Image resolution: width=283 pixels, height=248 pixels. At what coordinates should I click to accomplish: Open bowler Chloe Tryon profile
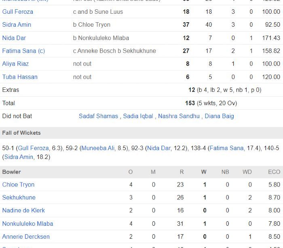[18, 184]
